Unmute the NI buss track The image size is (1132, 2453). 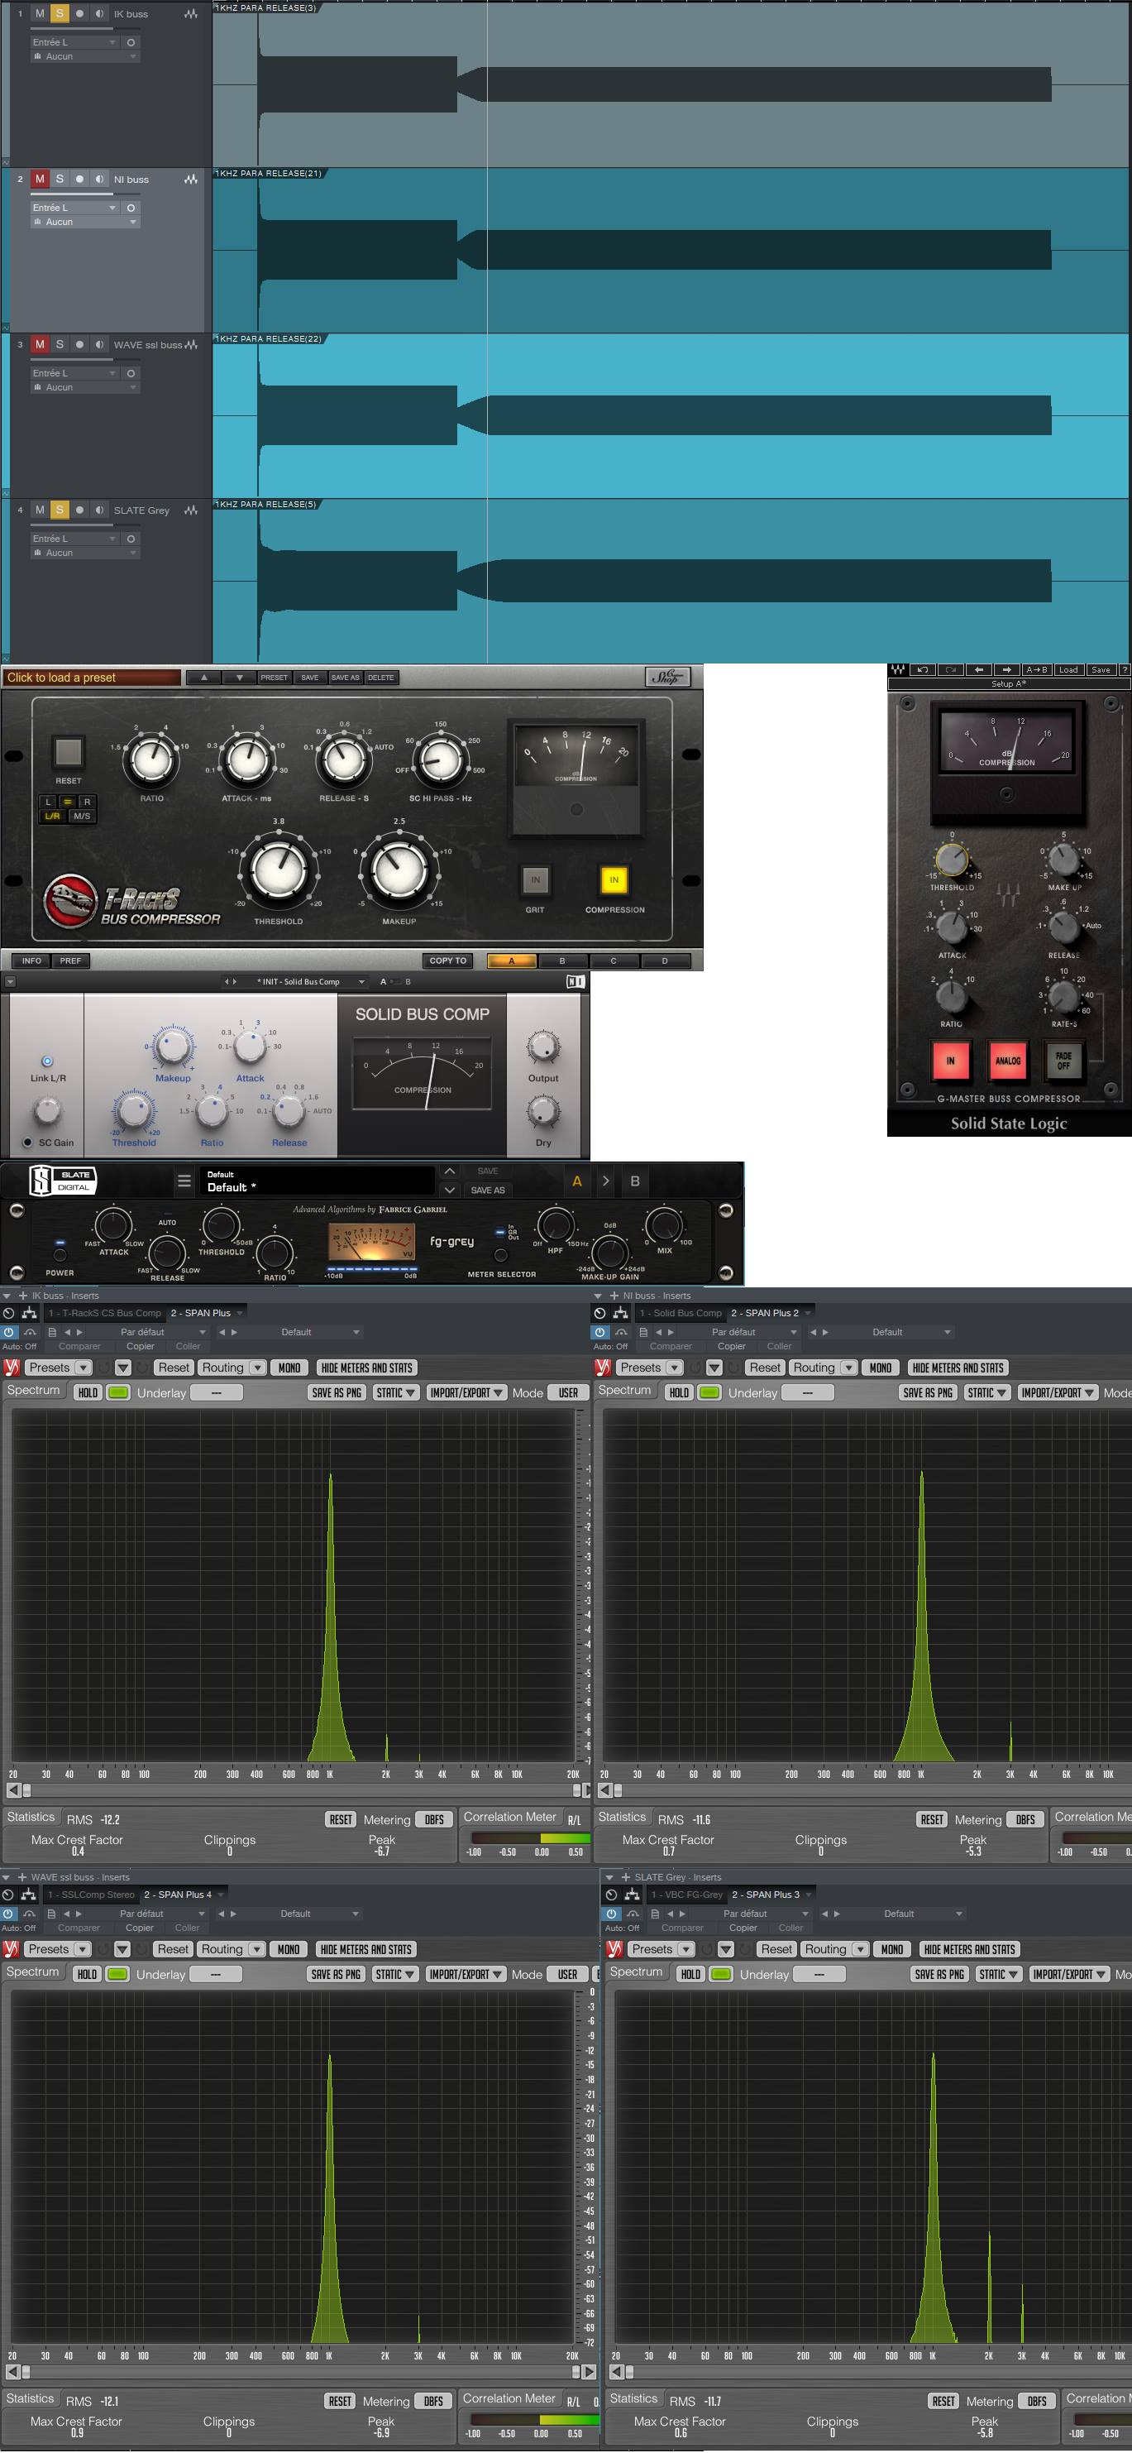pos(40,179)
